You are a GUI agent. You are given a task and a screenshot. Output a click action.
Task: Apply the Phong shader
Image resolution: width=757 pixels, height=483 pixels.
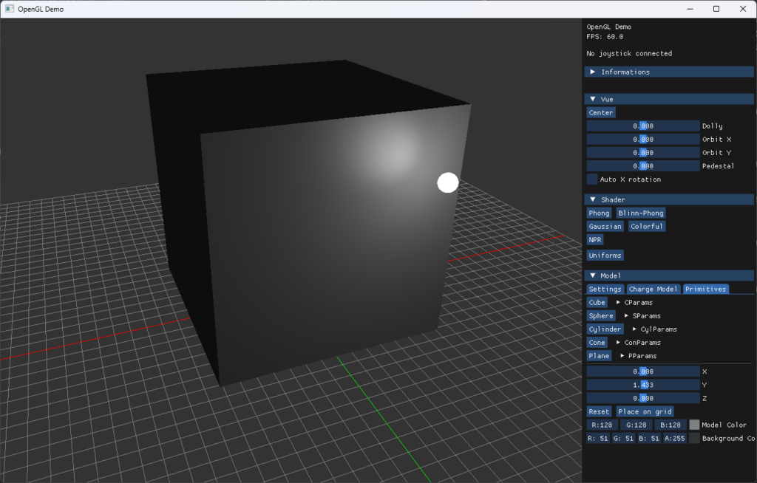click(599, 213)
